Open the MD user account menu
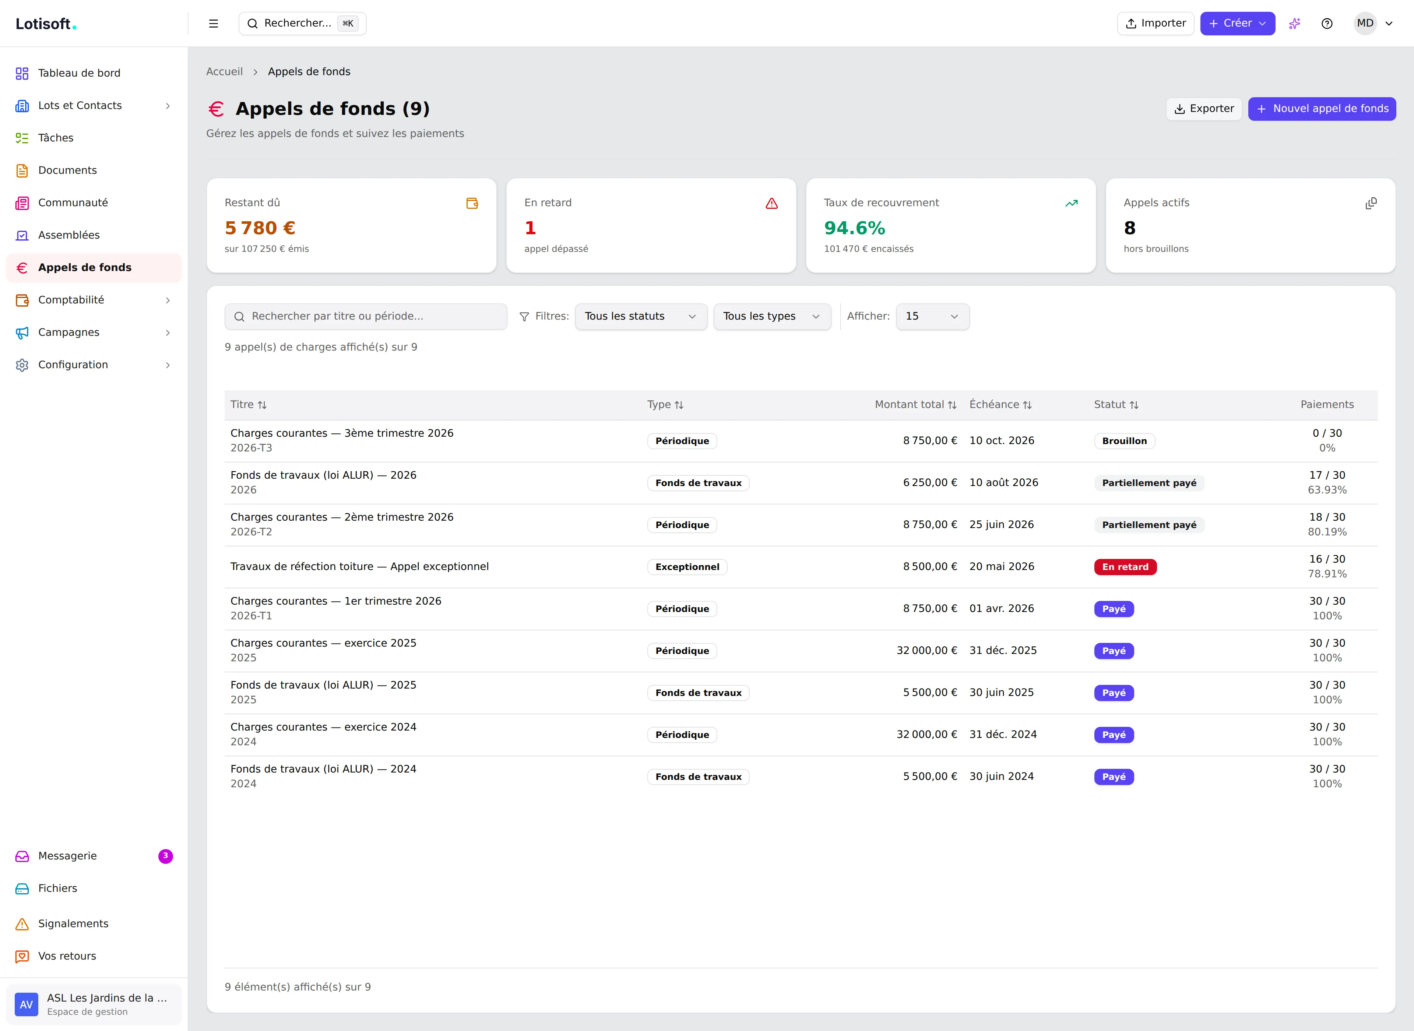 [1373, 24]
